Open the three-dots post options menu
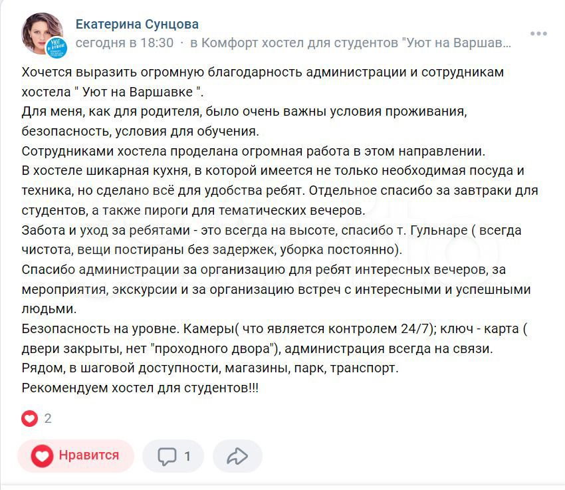 point(538,34)
